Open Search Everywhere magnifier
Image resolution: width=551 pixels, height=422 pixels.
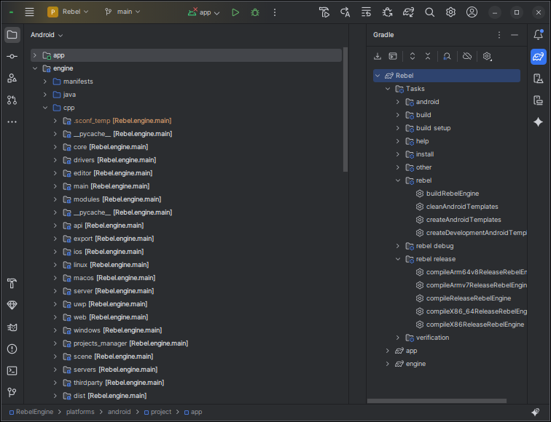429,12
